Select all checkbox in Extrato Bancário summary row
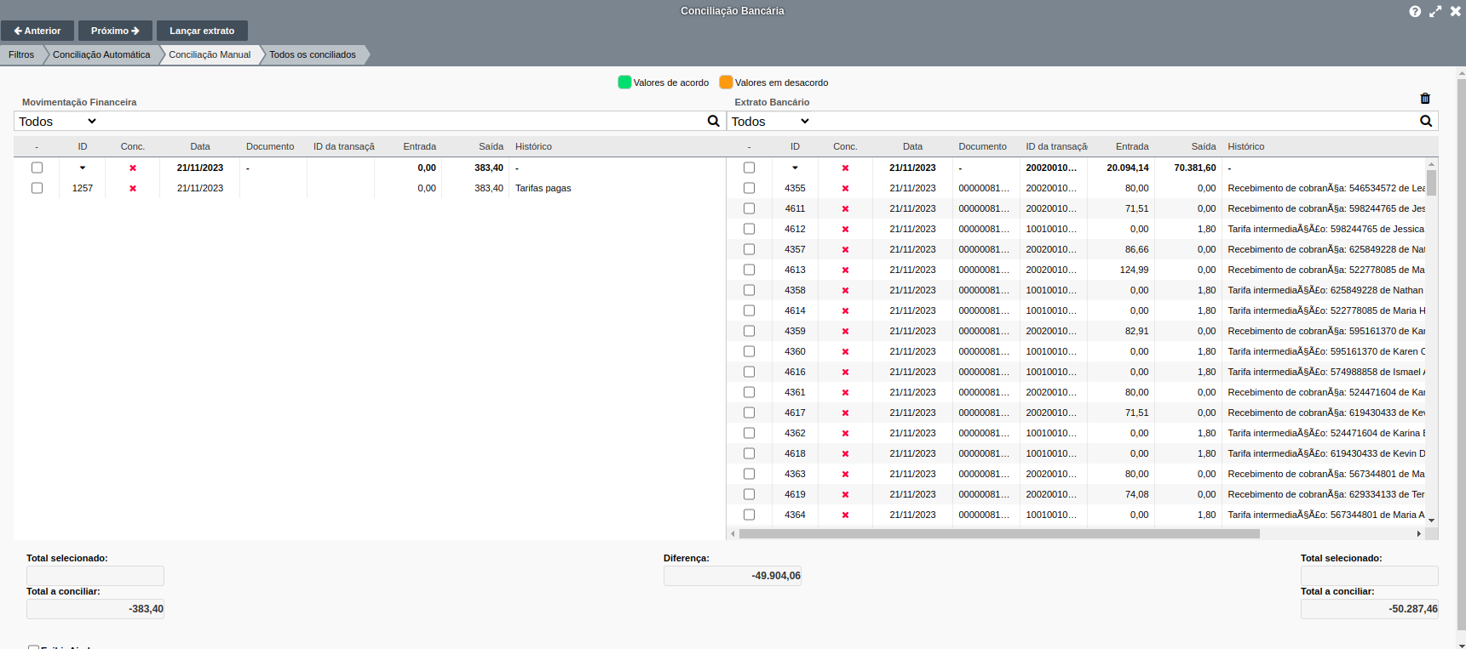The image size is (1466, 649). point(749,168)
